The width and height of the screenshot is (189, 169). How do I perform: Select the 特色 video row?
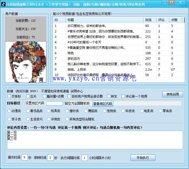119,53
